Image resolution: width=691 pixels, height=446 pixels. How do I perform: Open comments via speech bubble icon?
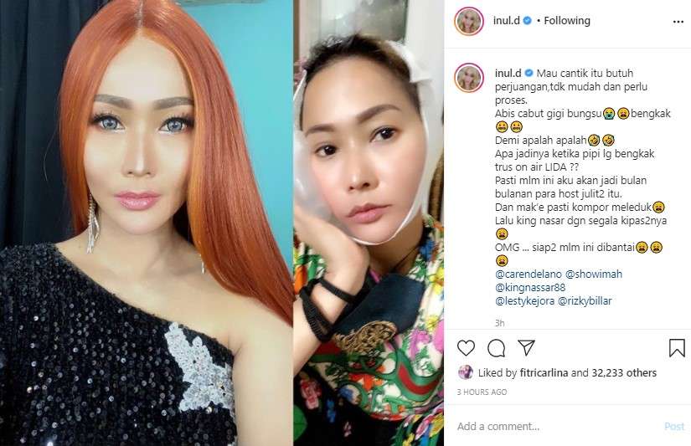[496, 348]
